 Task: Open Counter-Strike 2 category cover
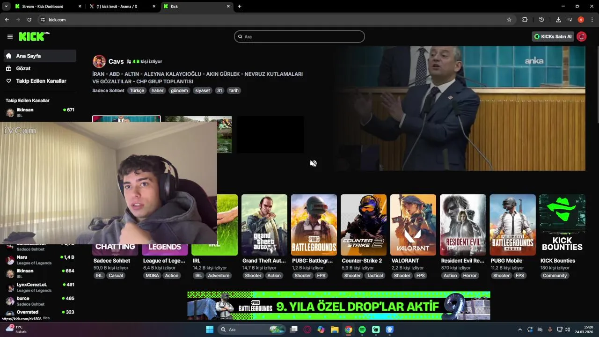364,225
